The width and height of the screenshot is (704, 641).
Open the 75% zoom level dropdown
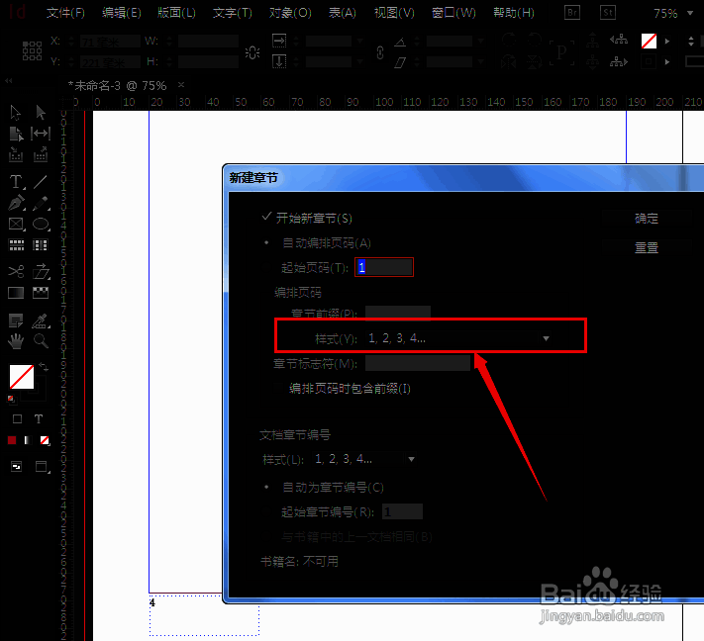click(x=690, y=13)
